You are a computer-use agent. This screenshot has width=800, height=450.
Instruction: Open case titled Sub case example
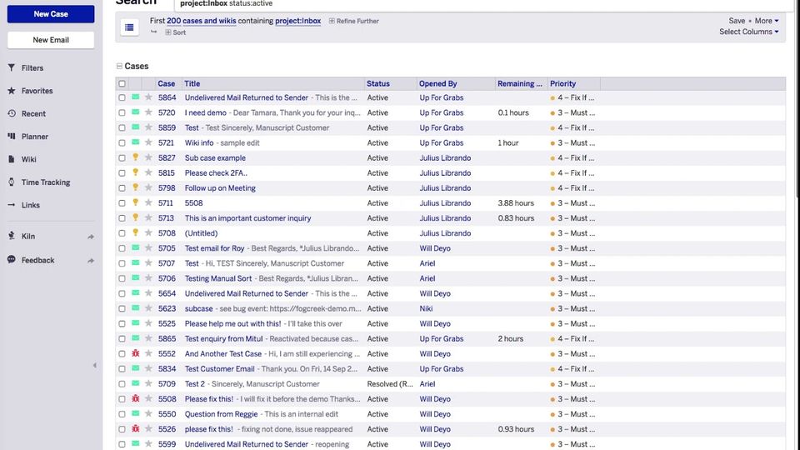215,158
